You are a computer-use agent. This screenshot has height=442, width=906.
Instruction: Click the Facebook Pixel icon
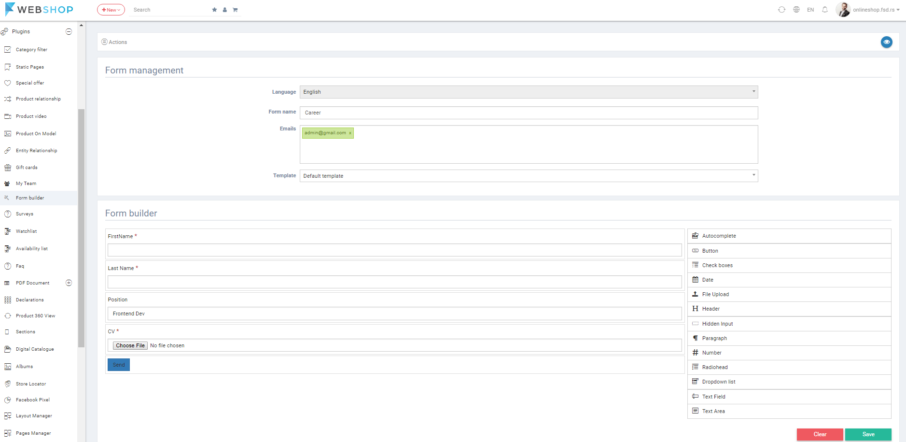(x=8, y=400)
